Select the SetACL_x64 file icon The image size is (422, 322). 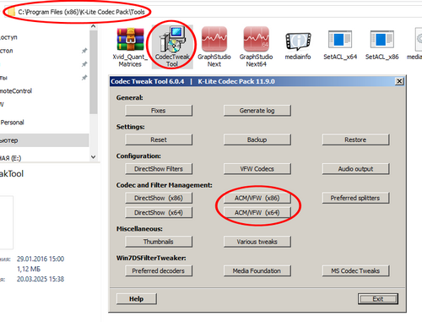[x=340, y=40]
